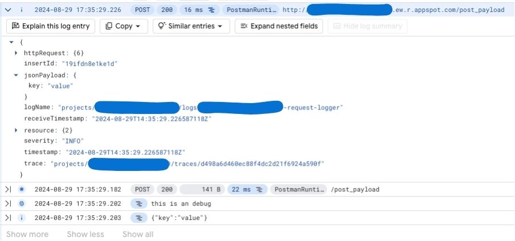
Task: Click the PostmanRunti… chip in 17:35:29.182 row
Action: pyautogui.click(x=298, y=189)
